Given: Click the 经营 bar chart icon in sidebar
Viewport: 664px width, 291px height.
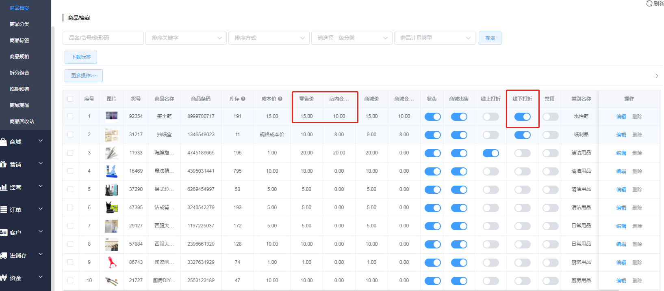Looking at the screenshot, I should (4, 187).
